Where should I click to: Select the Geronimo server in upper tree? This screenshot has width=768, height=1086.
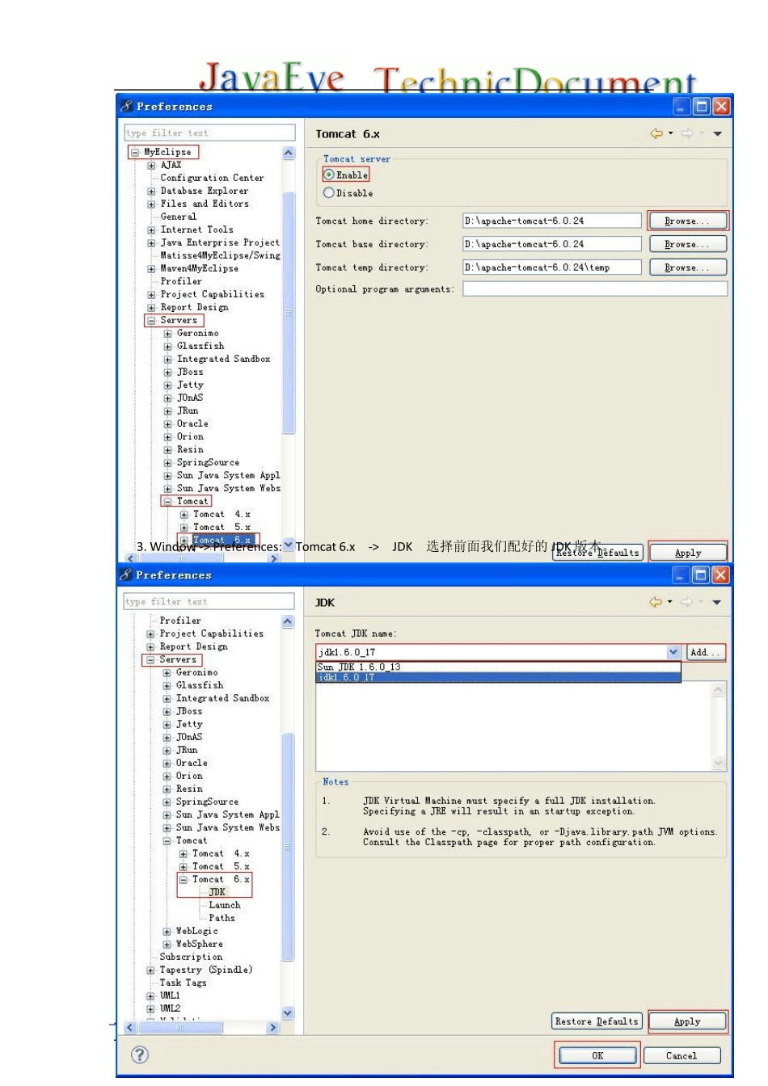point(198,333)
